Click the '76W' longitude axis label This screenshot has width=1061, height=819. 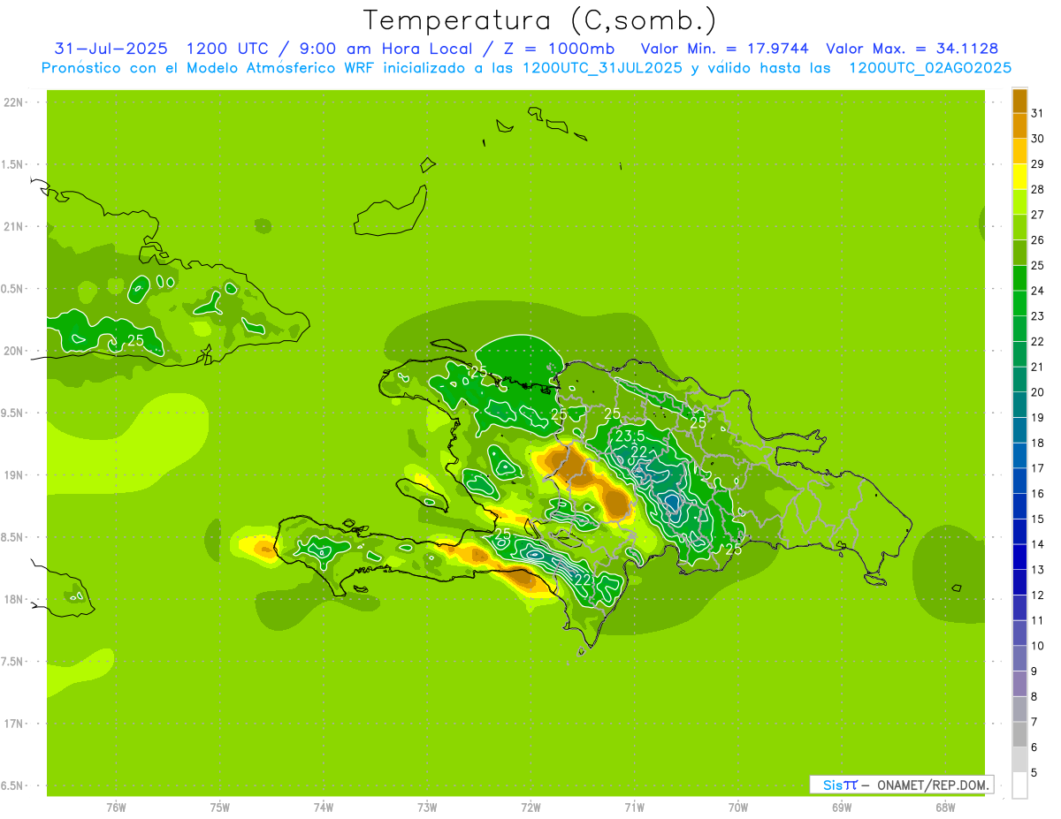point(116,807)
